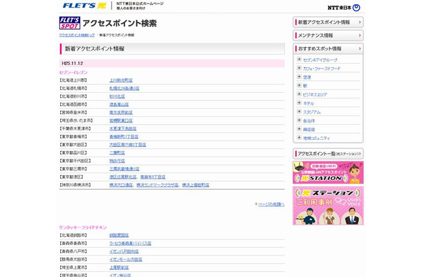Screen dimensions: 422x277
Task: Click the 光ステーション ご利用事例 banner
Action: [x=328, y=206]
